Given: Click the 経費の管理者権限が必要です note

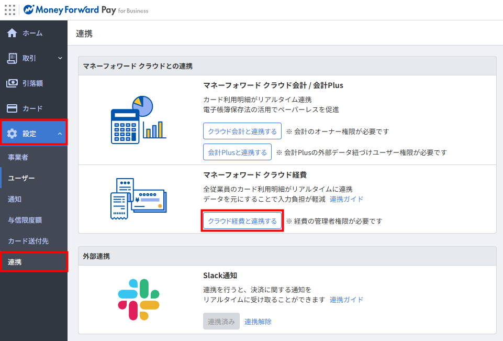Looking at the screenshot, I should pos(334,221).
